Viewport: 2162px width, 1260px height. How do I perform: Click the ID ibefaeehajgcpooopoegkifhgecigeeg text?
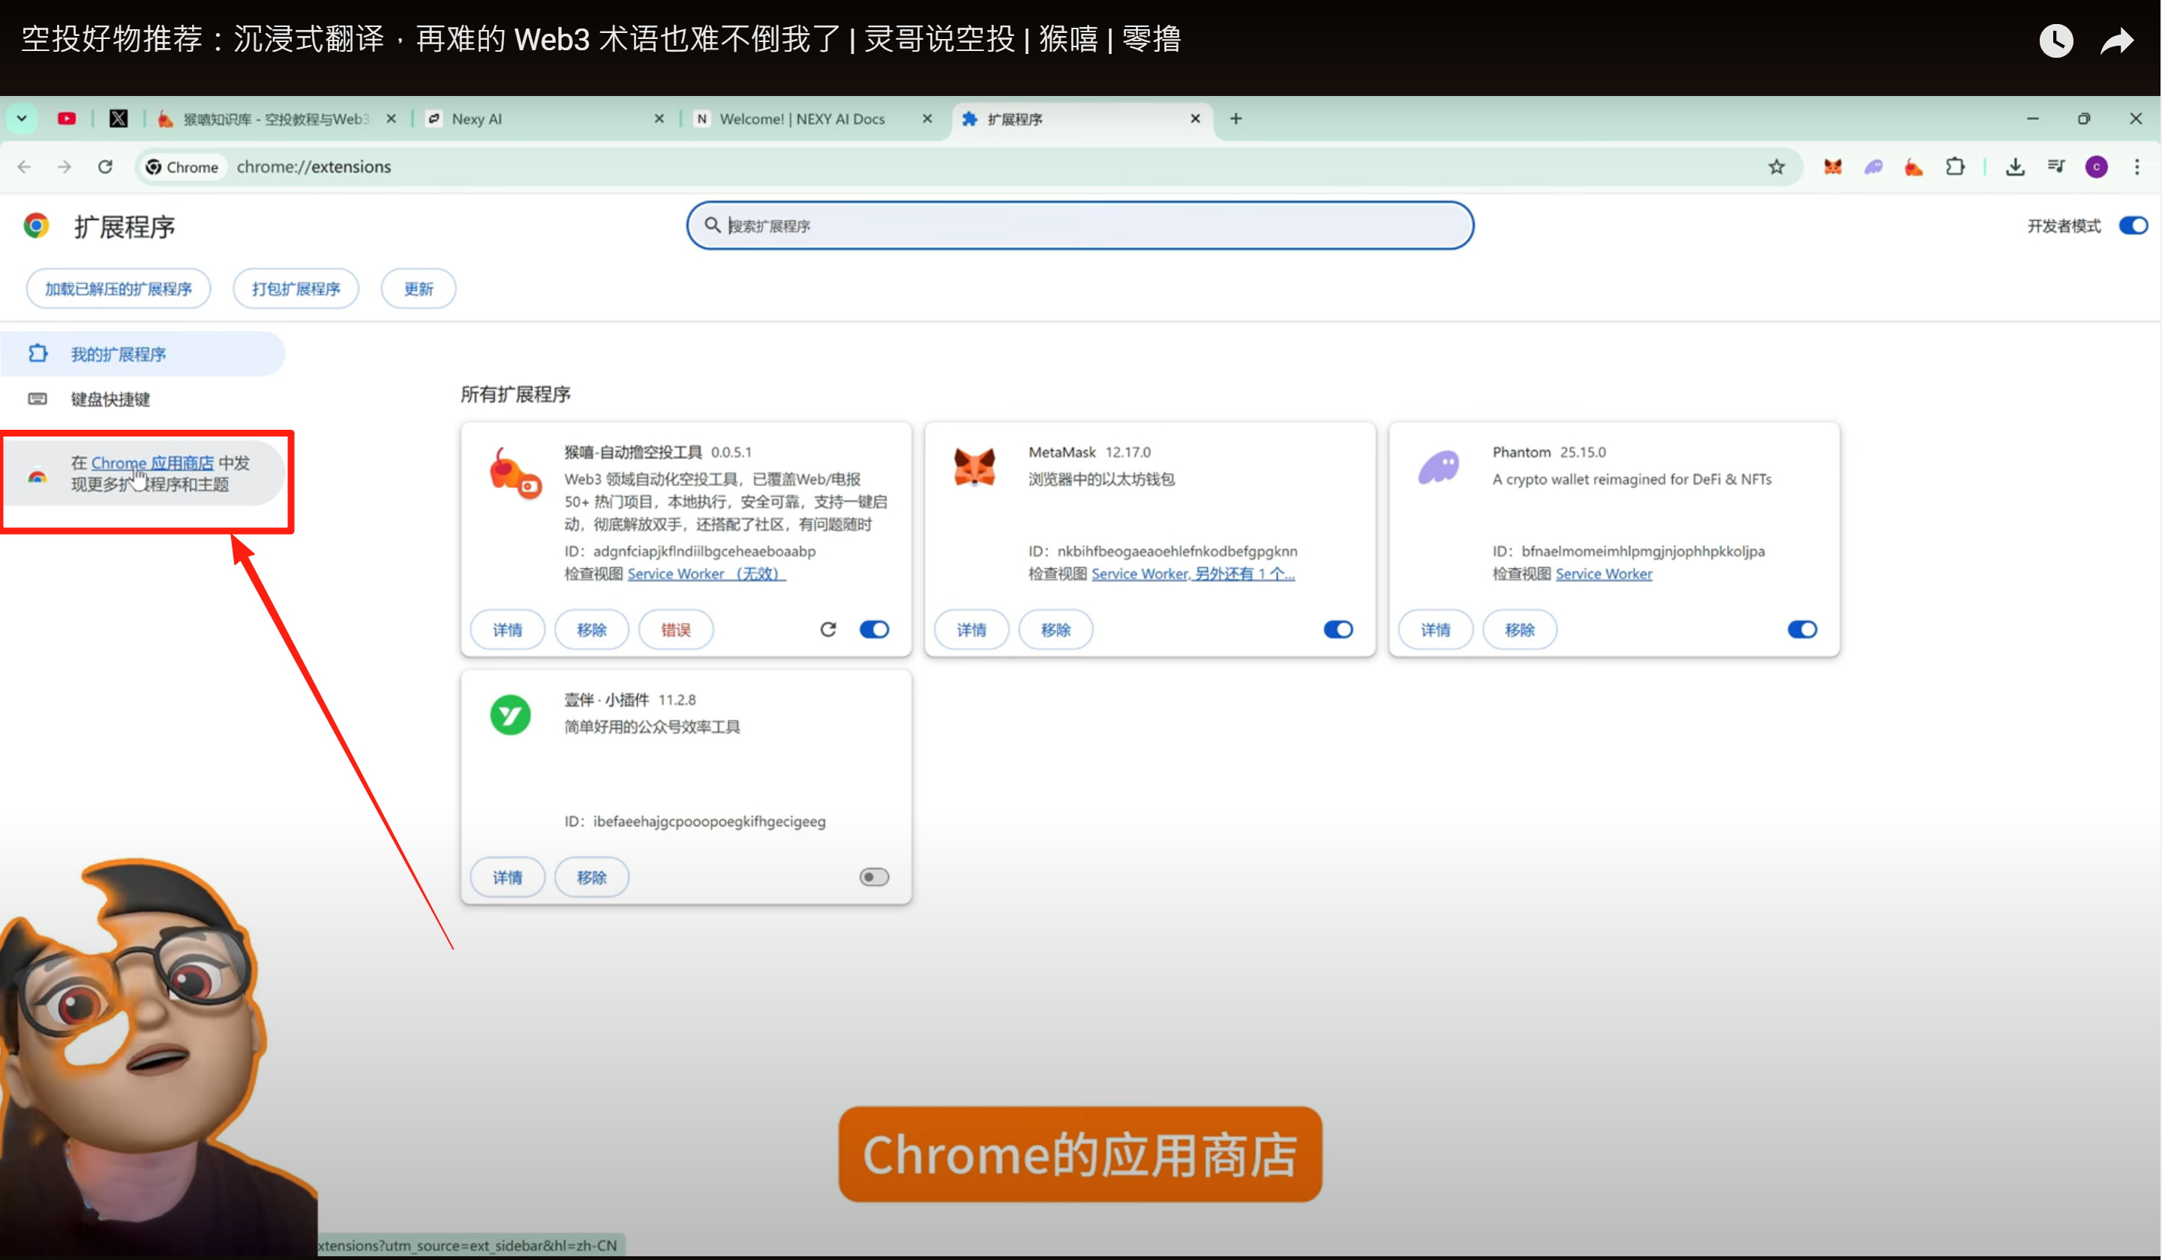coord(695,820)
